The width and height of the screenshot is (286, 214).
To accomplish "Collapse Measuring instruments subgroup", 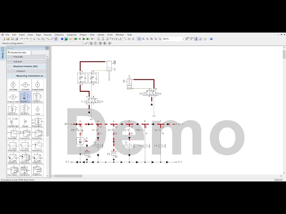I will (x=15, y=76).
